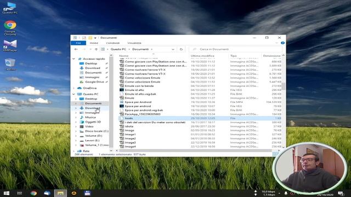This screenshot has width=351, height=197.
Task: Select Oggetti 3D in the tree
Action: [93, 122]
